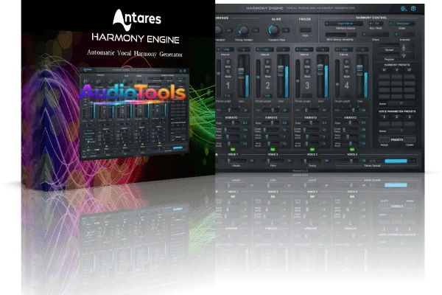Mute harmony voice 4
The width and height of the screenshot is (442, 295).
[347, 72]
